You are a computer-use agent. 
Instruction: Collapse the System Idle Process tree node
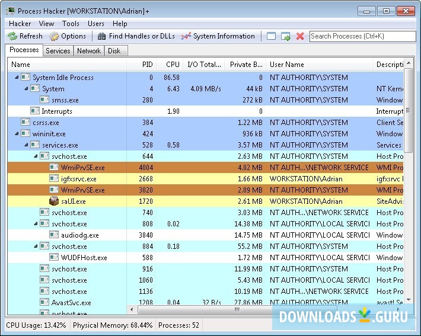tap(17, 78)
